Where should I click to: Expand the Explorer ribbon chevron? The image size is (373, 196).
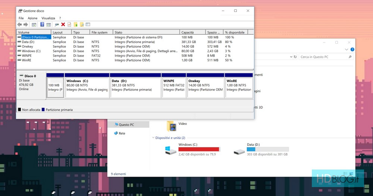click(347, 49)
